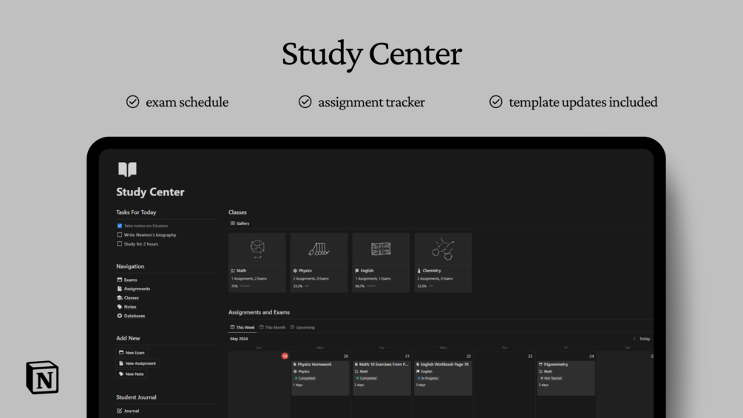Switch to the Upcoming tab
The image size is (743, 418).
(x=303, y=327)
